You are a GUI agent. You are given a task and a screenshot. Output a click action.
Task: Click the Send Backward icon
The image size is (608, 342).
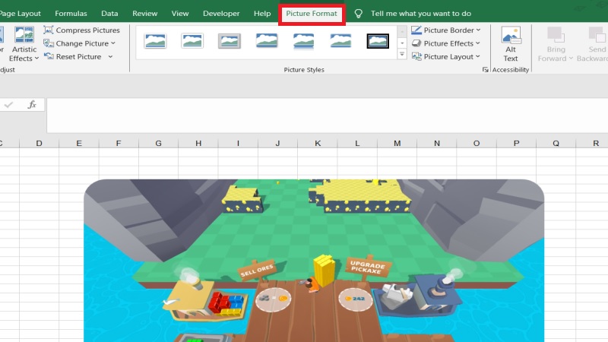click(x=597, y=35)
